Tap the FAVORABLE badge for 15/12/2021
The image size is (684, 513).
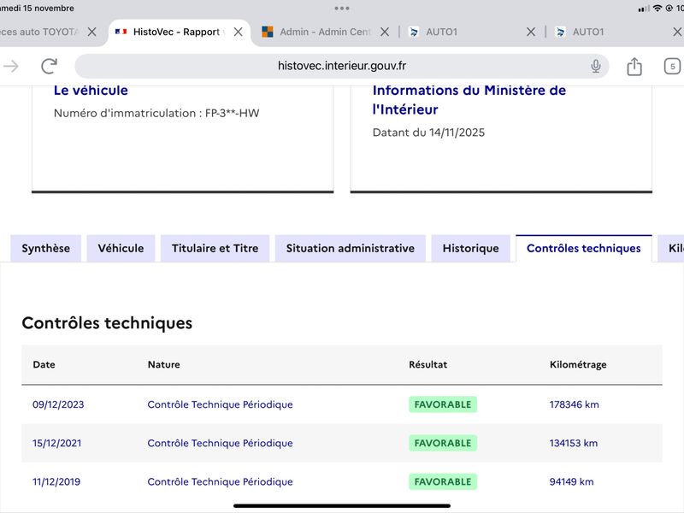coord(442,443)
